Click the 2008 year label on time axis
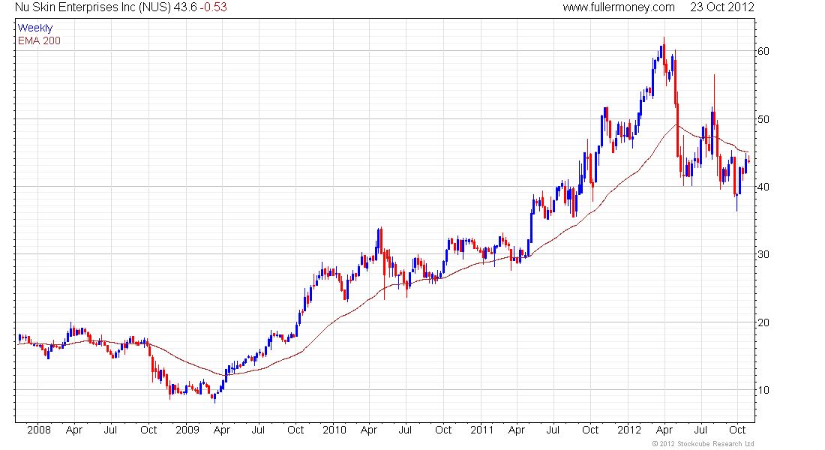Image resolution: width=825 pixels, height=450 pixels. 39,430
